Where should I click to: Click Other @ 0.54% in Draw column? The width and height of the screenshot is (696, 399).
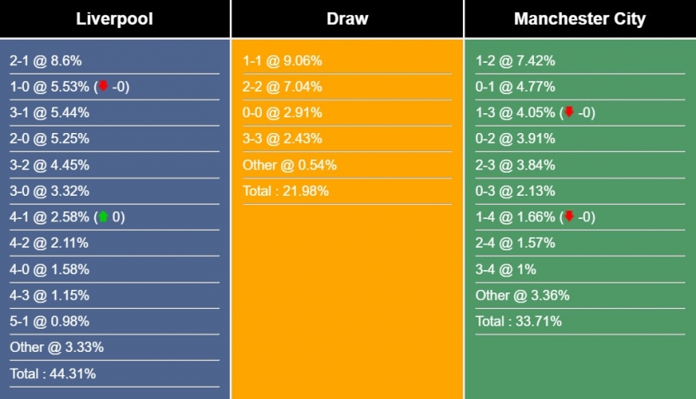[x=289, y=165]
